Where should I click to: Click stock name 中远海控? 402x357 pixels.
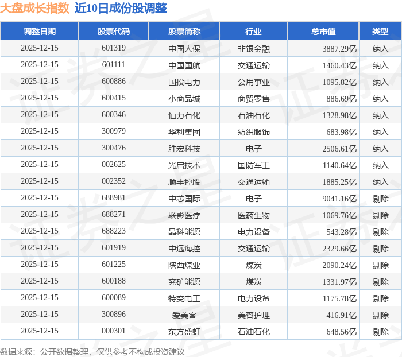(184, 249)
